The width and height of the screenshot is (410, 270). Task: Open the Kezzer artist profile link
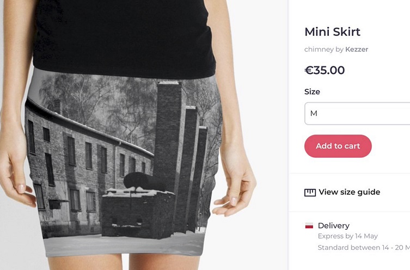click(x=357, y=49)
